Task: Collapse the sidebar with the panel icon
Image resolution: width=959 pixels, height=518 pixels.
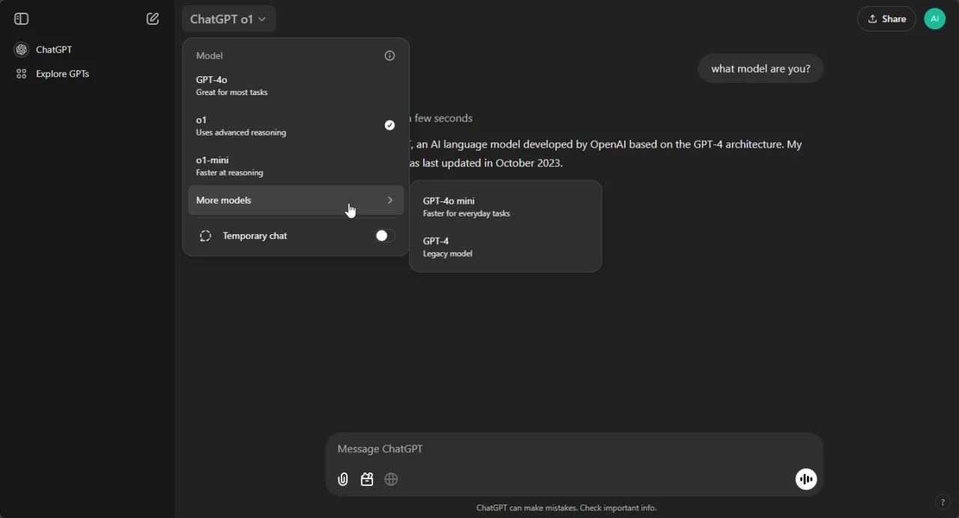Action: (21, 19)
